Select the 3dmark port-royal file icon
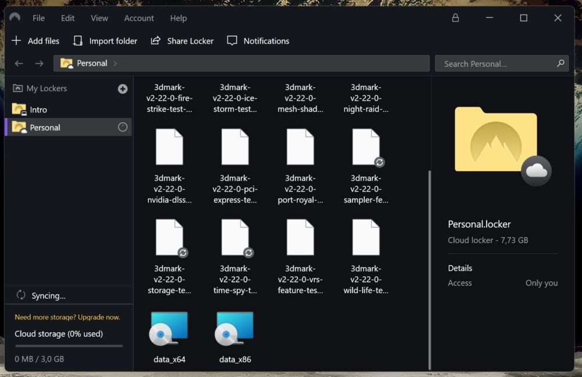 pos(300,147)
